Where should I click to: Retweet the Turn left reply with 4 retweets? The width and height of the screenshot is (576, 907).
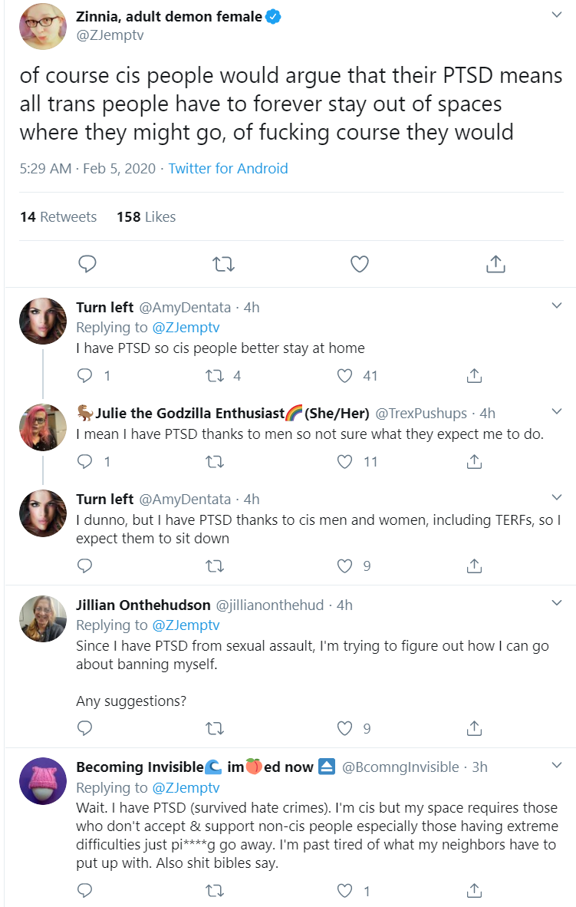(x=215, y=376)
